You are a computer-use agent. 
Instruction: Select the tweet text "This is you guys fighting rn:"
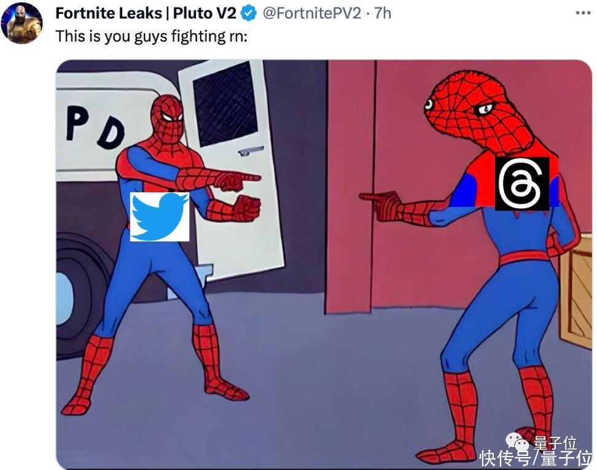(152, 37)
